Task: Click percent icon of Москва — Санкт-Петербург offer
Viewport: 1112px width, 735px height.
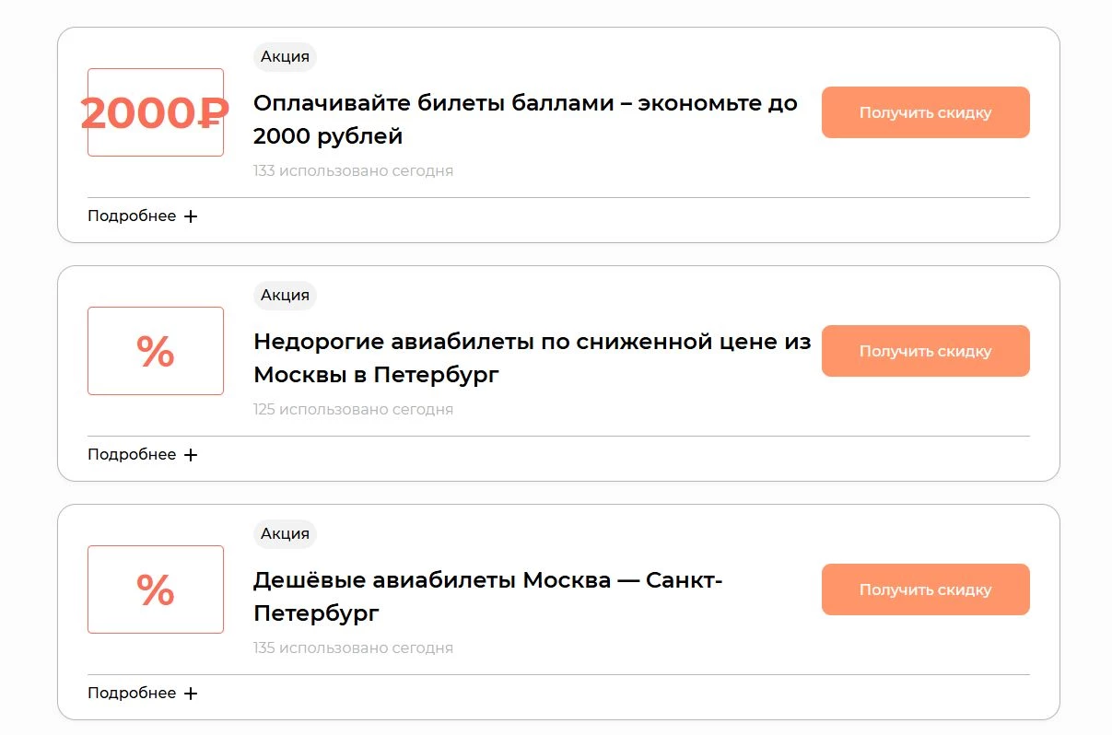Action: pyautogui.click(x=155, y=589)
